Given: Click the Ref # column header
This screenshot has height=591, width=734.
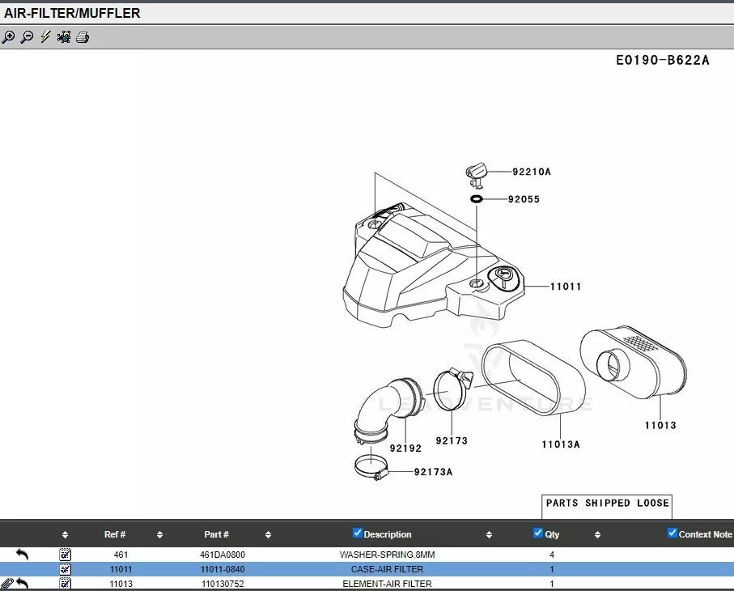Looking at the screenshot, I should 115,534.
